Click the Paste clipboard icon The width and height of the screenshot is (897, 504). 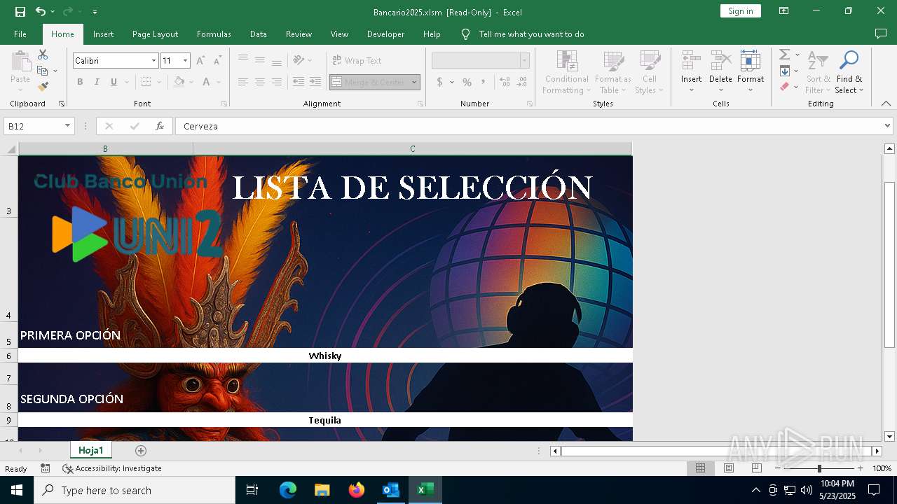20,62
